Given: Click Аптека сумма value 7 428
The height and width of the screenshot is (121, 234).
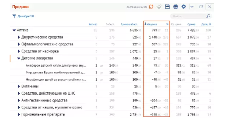Looking at the screenshot, I should click(193, 30).
